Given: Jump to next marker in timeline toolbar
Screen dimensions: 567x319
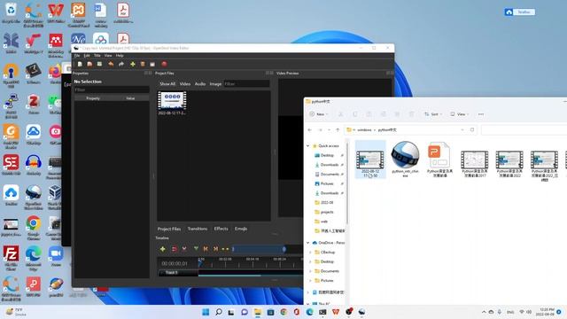Looking at the screenshot, I should [215, 249].
